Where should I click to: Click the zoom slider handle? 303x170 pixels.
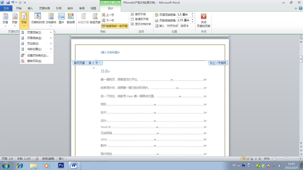(x=286, y=159)
